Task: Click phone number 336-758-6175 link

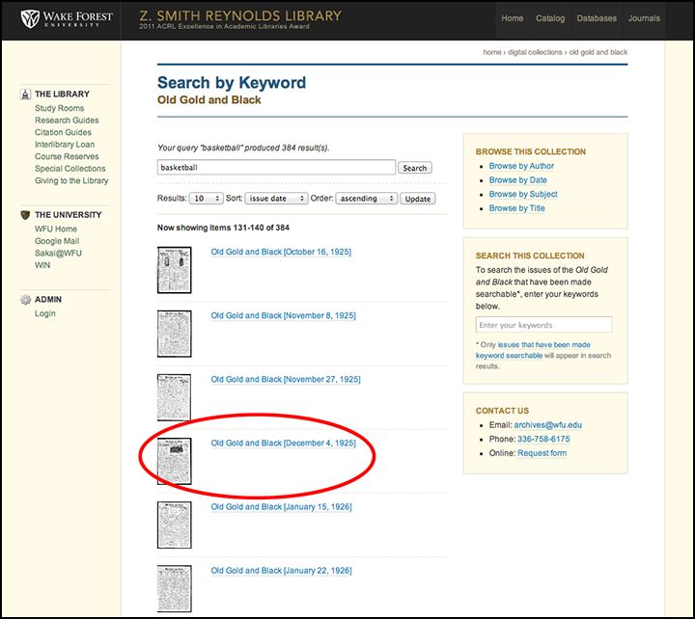Action: tap(543, 440)
